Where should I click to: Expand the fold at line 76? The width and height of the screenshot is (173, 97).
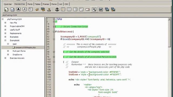point(54,57)
